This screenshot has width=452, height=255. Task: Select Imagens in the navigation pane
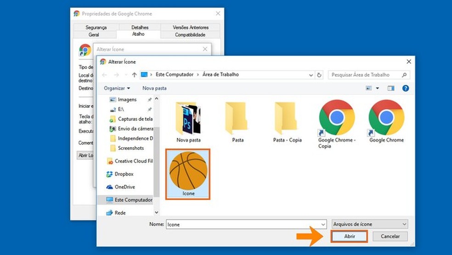click(x=127, y=100)
